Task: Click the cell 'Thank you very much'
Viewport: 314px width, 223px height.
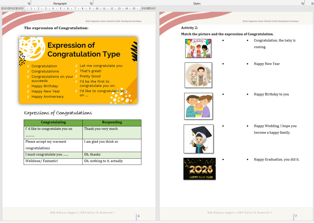Action: [x=112, y=132]
